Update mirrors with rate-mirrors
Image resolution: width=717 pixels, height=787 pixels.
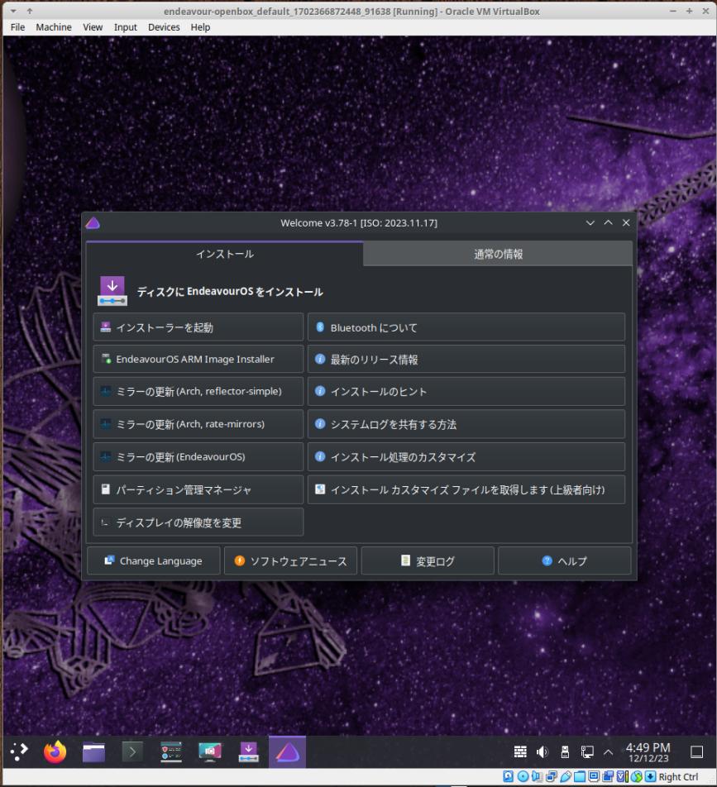[198, 424]
